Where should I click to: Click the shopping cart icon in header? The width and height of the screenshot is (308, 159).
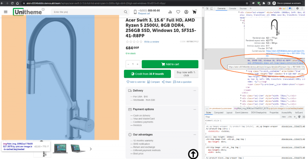pos(194,12)
